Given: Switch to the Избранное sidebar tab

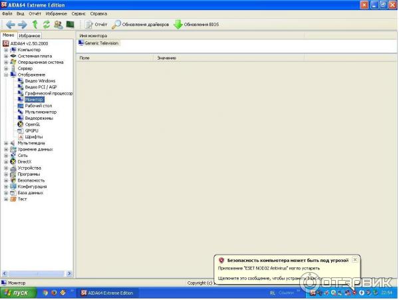Looking at the screenshot, I should 29,36.
